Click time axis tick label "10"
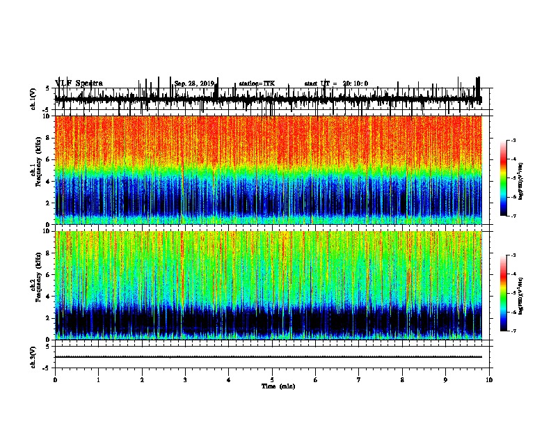Image resolution: width=551 pixels, height=426 pixels. tap(489, 380)
